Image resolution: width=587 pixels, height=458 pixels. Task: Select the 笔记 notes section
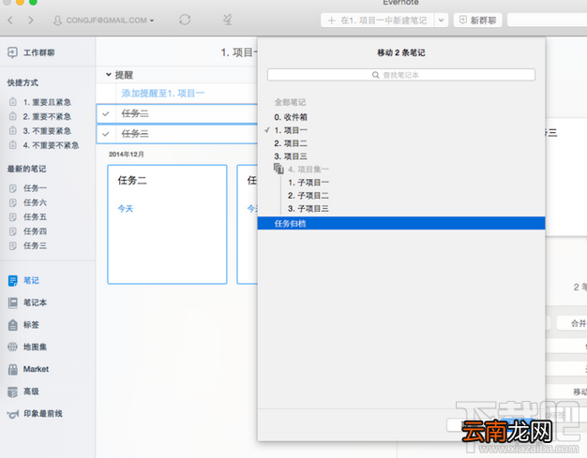tap(24, 280)
